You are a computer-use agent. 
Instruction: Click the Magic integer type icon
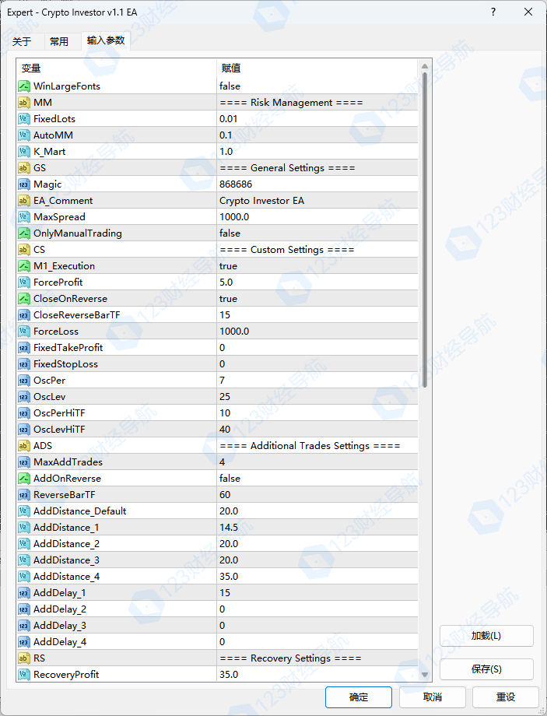(x=24, y=184)
